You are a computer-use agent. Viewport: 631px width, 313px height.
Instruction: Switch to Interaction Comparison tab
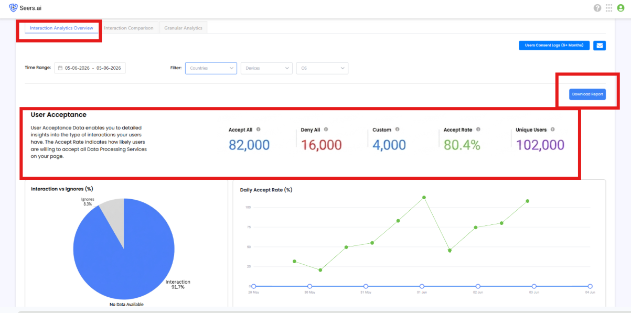coord(129,28)
